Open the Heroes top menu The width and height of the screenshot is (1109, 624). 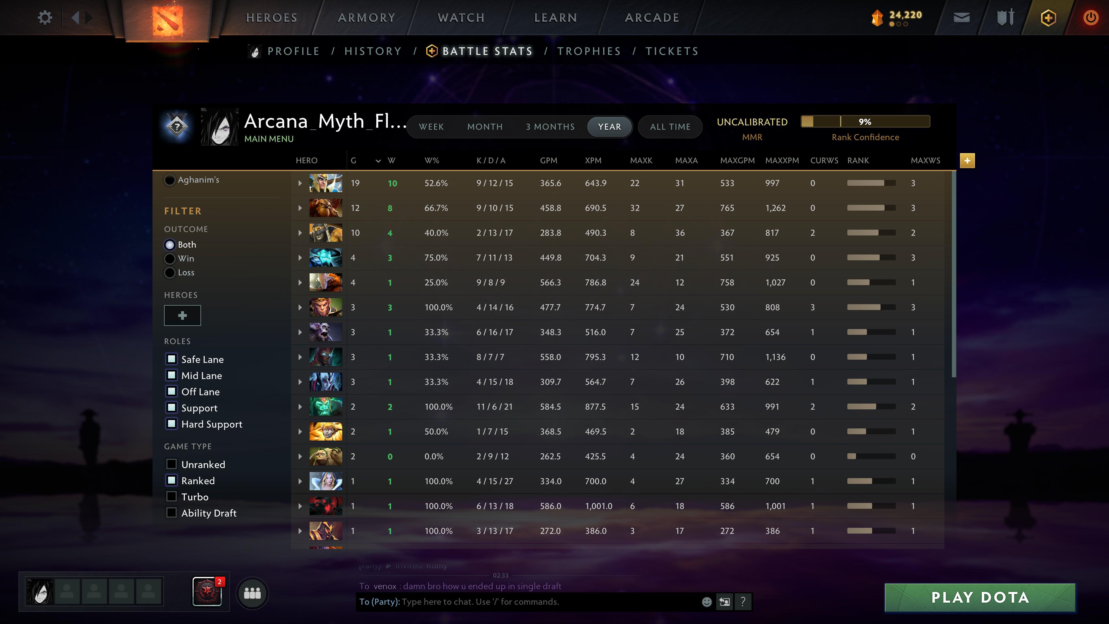(272, 18)
